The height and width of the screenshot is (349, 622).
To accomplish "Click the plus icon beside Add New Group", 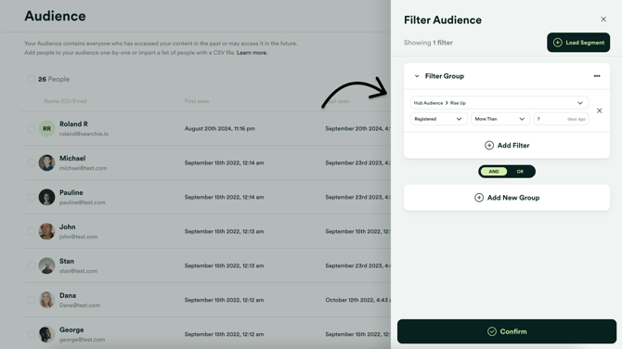I will (x=479, y=198).
